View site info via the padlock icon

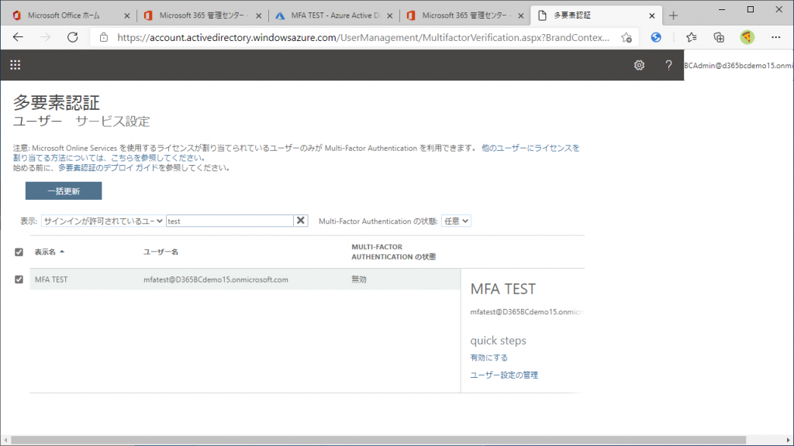[x=104, y=37]
